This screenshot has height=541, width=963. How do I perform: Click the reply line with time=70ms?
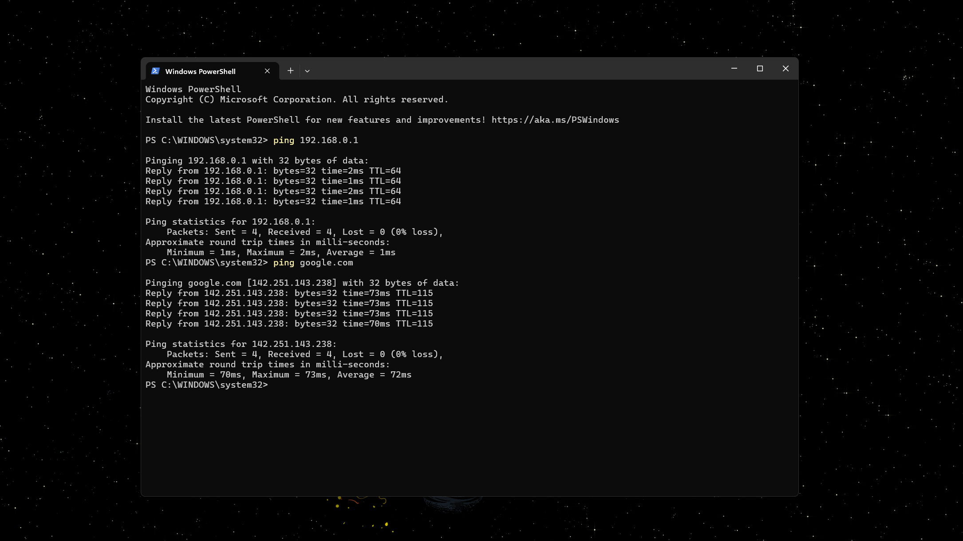289,323
